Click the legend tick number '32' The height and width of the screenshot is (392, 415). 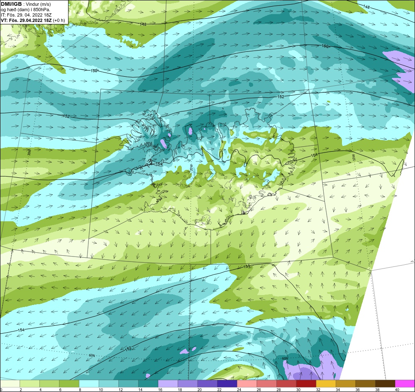coord(318,390)
